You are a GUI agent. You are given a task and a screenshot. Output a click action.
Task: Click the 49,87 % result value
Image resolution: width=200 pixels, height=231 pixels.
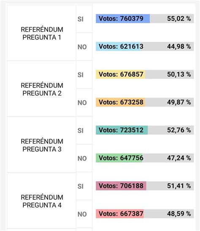(179, 102)
